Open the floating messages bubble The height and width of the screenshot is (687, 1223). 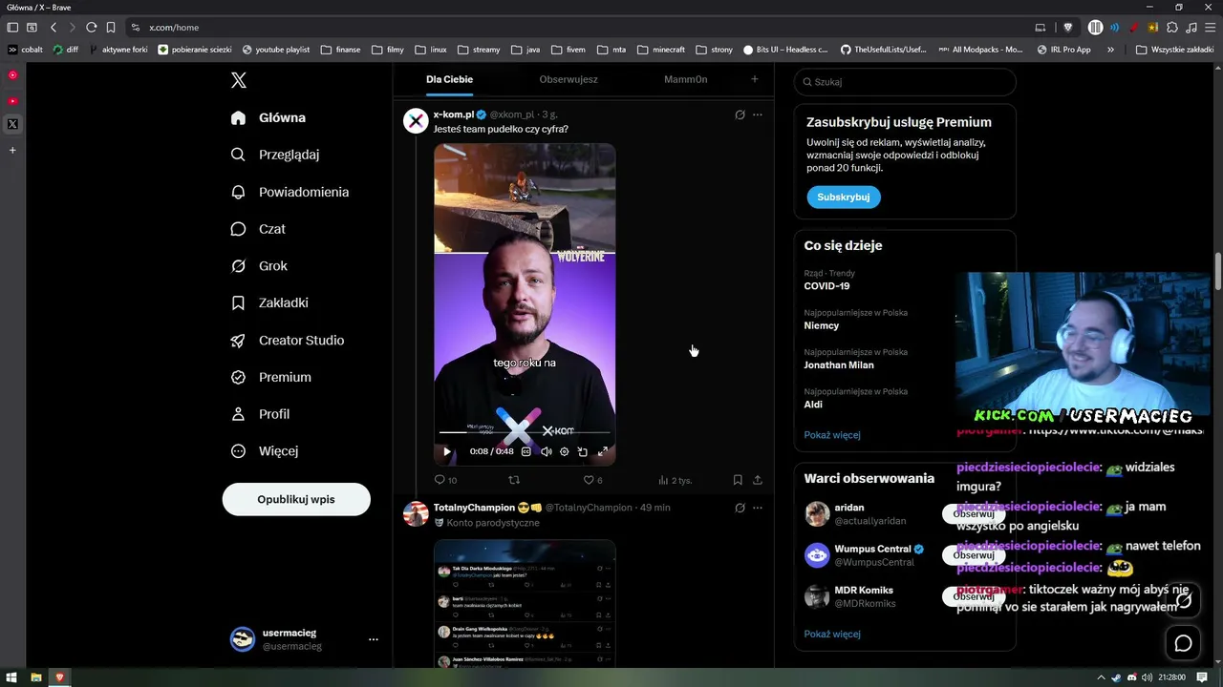[1184, 644]
